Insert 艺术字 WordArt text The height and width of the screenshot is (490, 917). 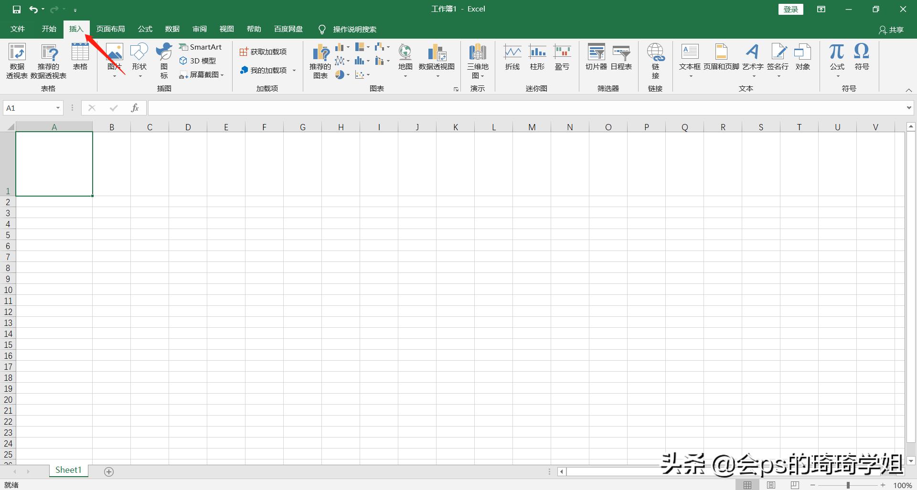[x=752, y=57]
